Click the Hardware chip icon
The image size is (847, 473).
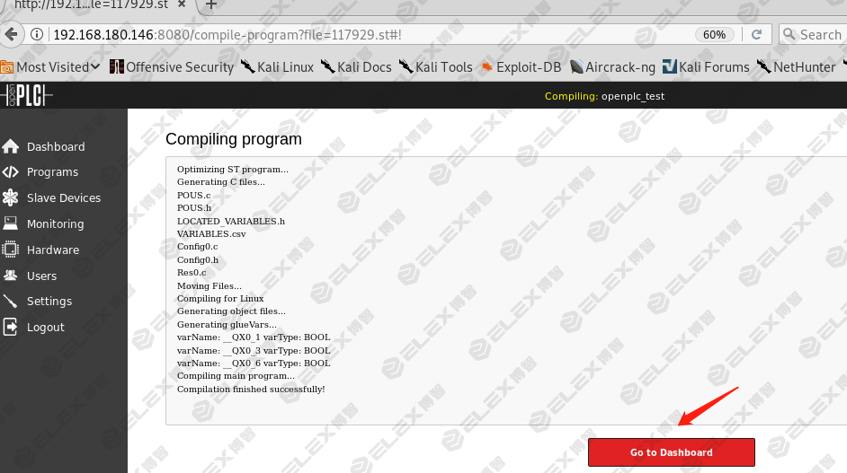pyautogui.click(x=11, y=250)
